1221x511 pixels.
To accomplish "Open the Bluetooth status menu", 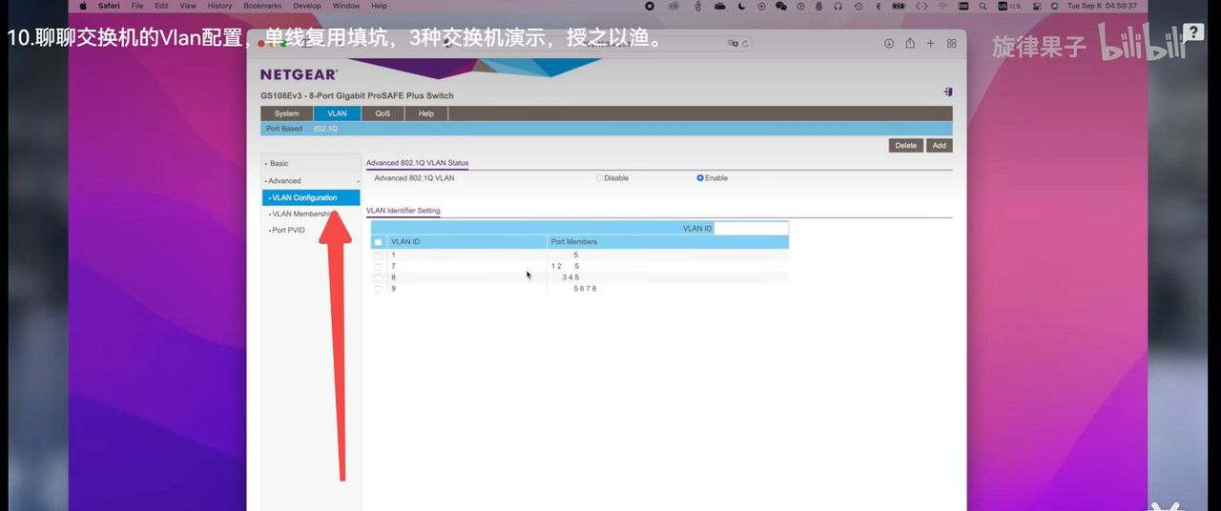I will click(x=878, y=6).
